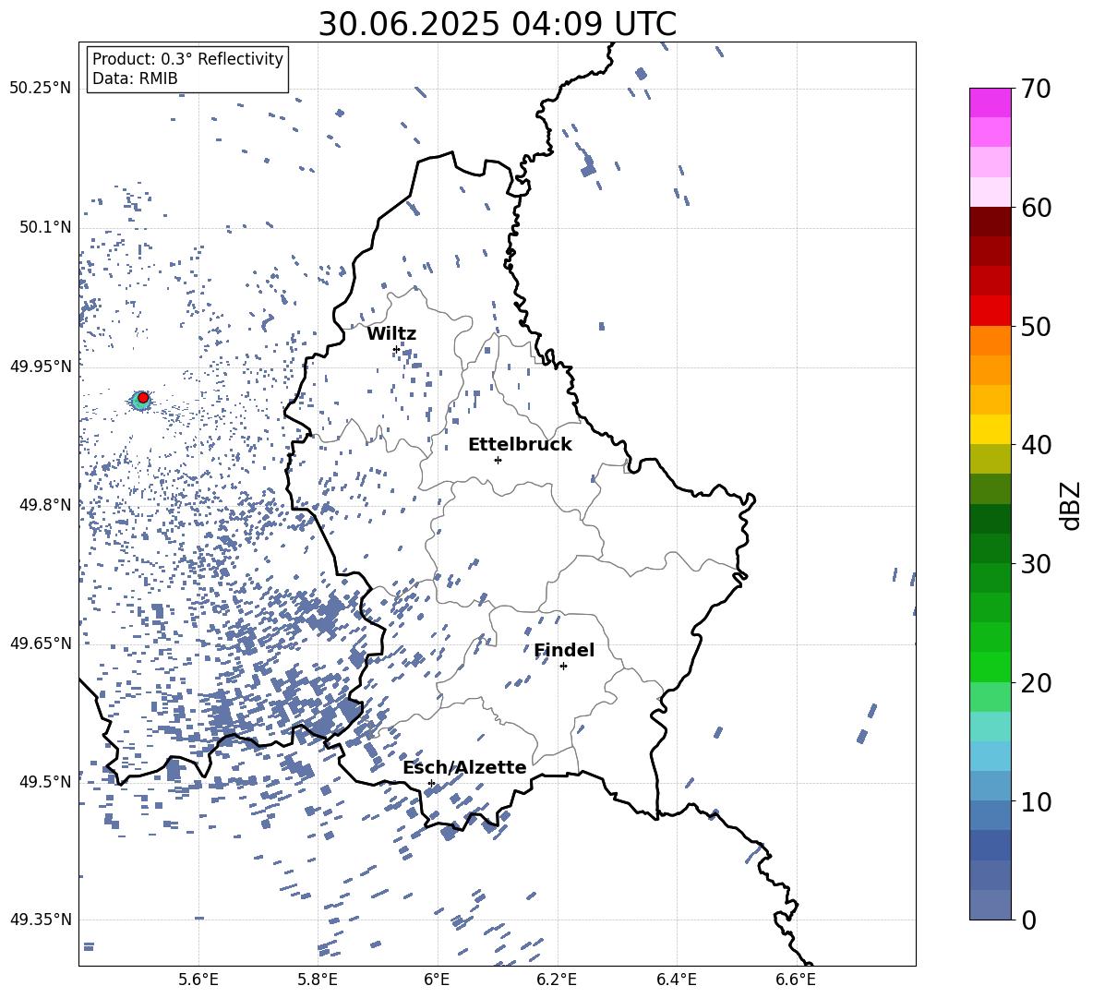Image resolution: width=1093 pixels, height=998 pixels.
Task: Click the Findel city label
Action: tap(564, 650)
